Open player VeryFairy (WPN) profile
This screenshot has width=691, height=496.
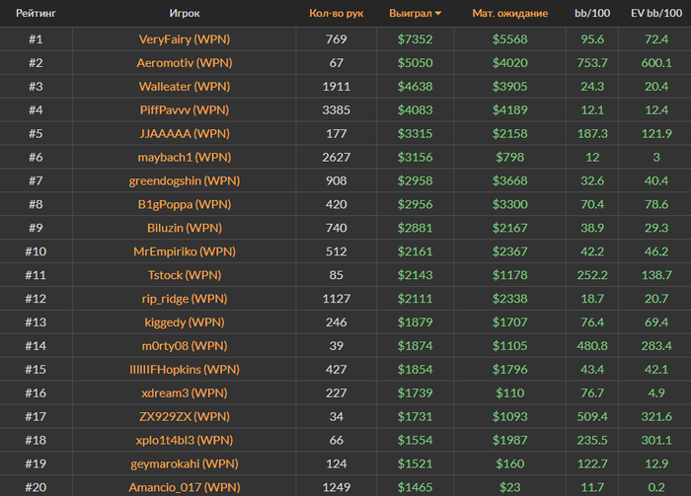(x=184, y=39)
